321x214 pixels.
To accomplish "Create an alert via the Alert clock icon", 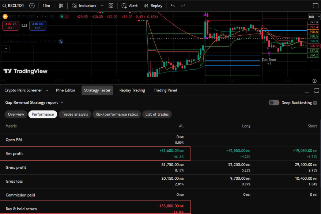I will click(124, 5).
